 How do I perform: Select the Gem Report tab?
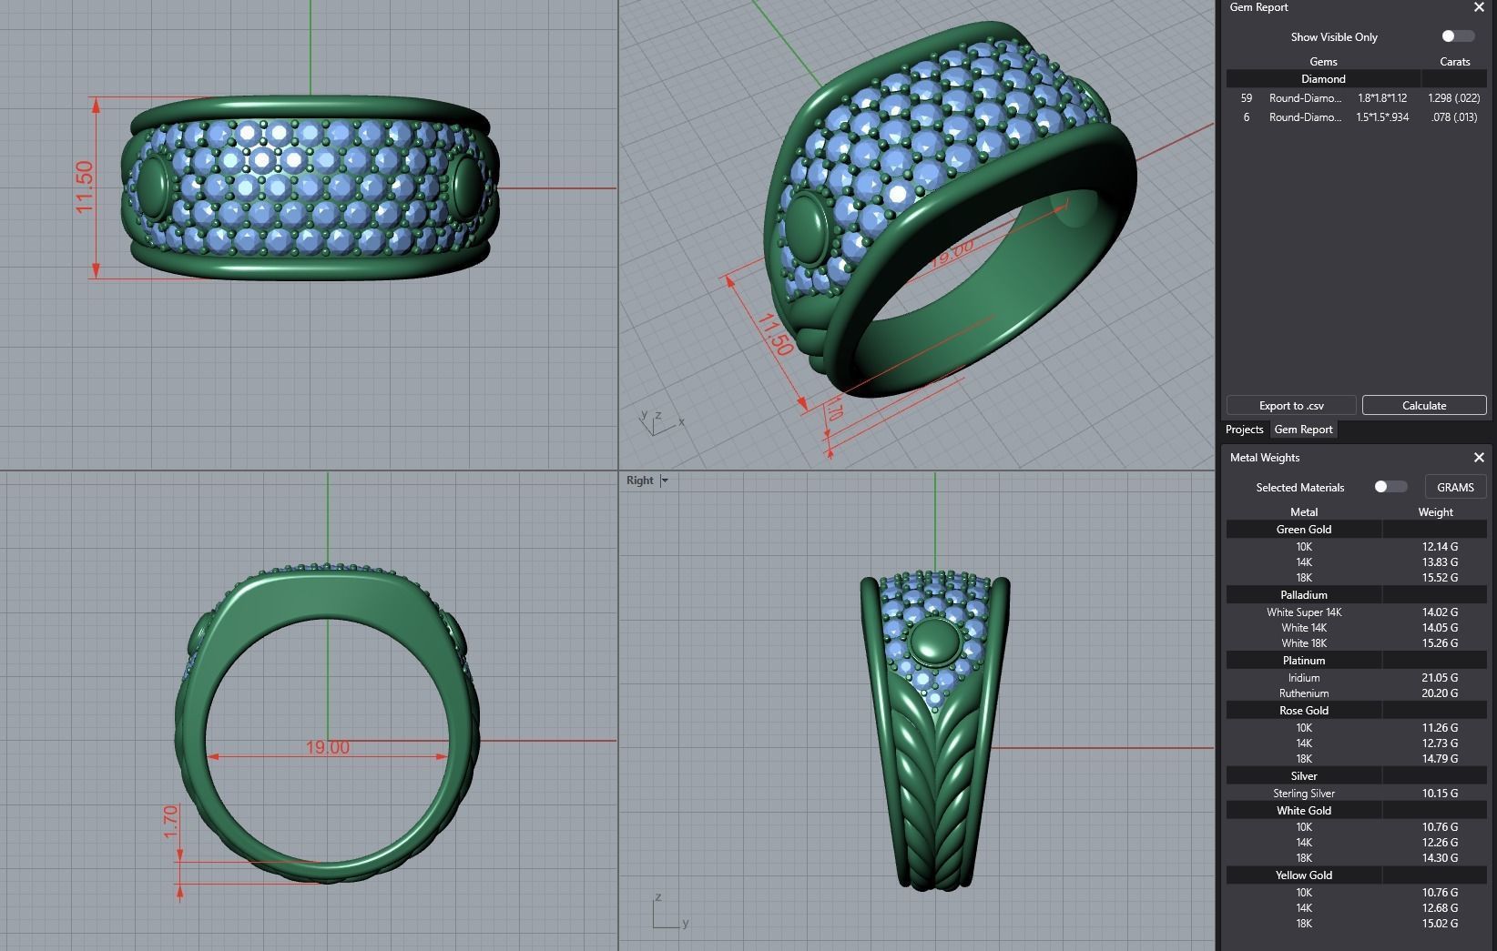1303,430
